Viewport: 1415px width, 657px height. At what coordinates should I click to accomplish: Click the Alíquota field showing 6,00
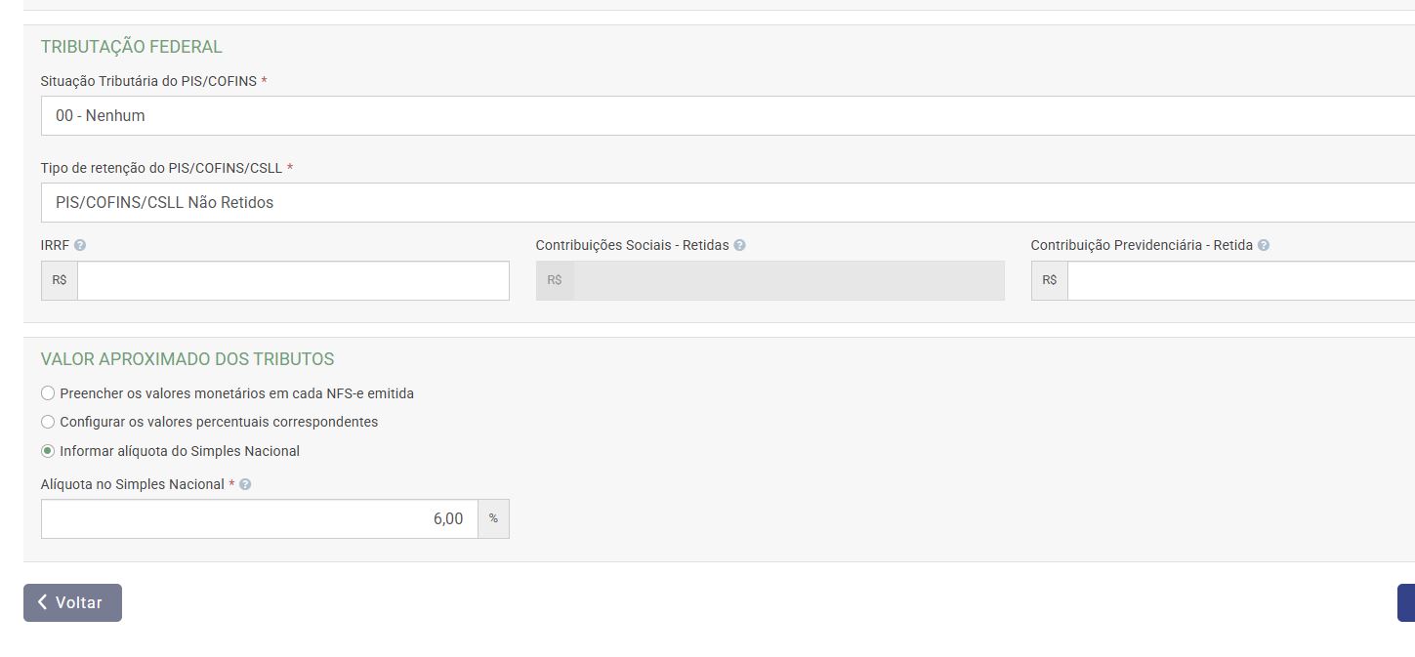pyautogui.click(x=260, y=519)
